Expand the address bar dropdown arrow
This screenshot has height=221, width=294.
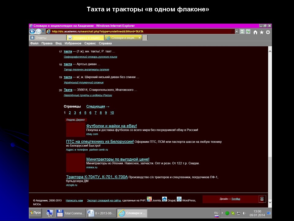tap(237, 31)
